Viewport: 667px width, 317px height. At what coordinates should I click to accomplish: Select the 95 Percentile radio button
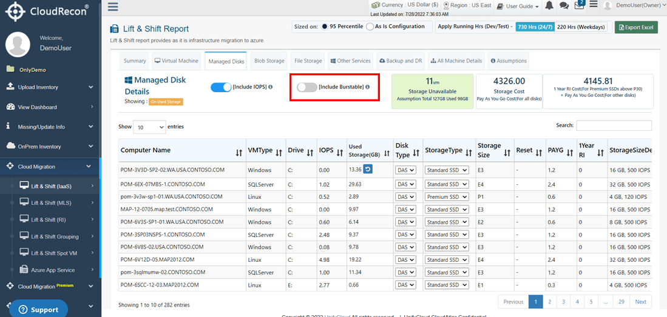(x=325, y=27)
